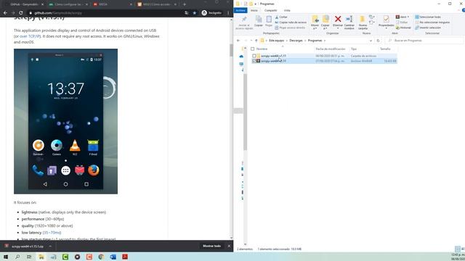Switch to the MEGA Chrome tab

[112, 4]
